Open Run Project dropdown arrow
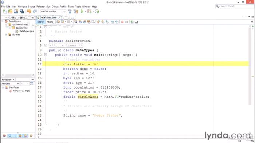This screenshot has height=143, width=255. click(x=85, y=11)
